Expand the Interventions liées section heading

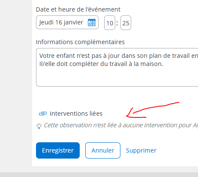tap(76, 114)
